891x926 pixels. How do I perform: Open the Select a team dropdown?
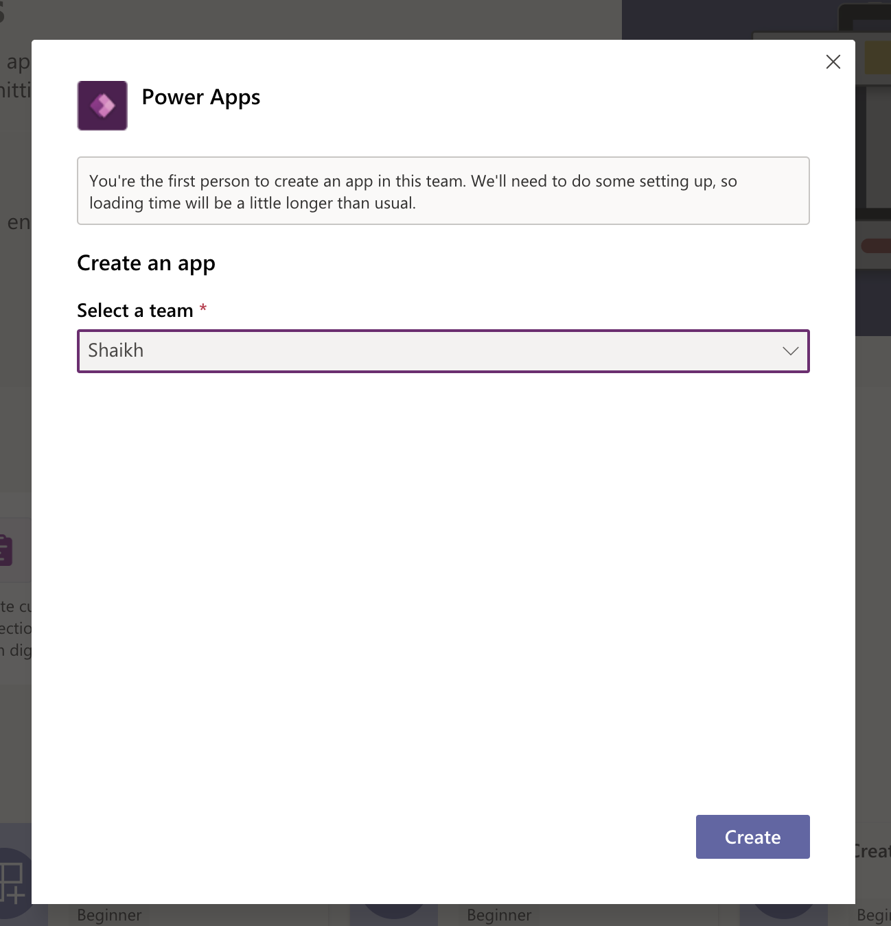pyautogui.click(x=443, y=351)
